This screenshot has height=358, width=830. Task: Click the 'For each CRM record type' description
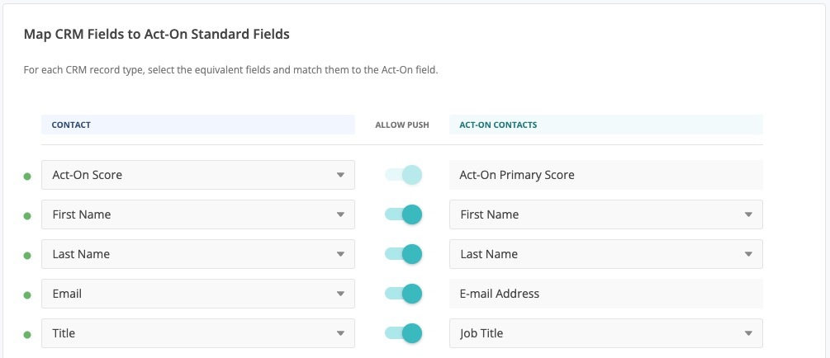click(231, 70)
